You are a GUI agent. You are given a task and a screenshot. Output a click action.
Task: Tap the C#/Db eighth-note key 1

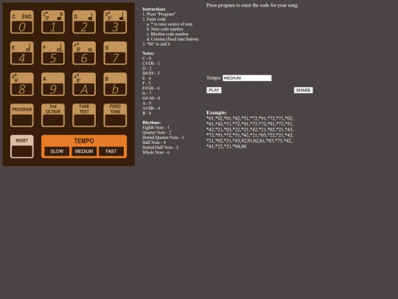53,22
